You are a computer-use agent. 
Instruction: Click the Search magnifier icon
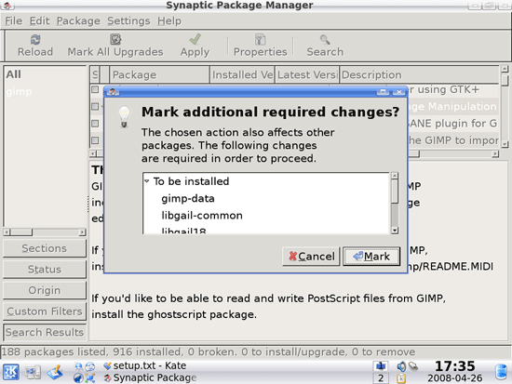click(x=325, y=40)
